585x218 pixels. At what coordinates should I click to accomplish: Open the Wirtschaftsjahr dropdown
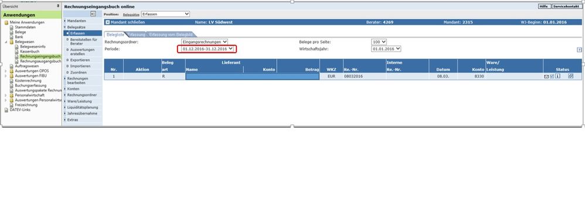tap(386, 49)
